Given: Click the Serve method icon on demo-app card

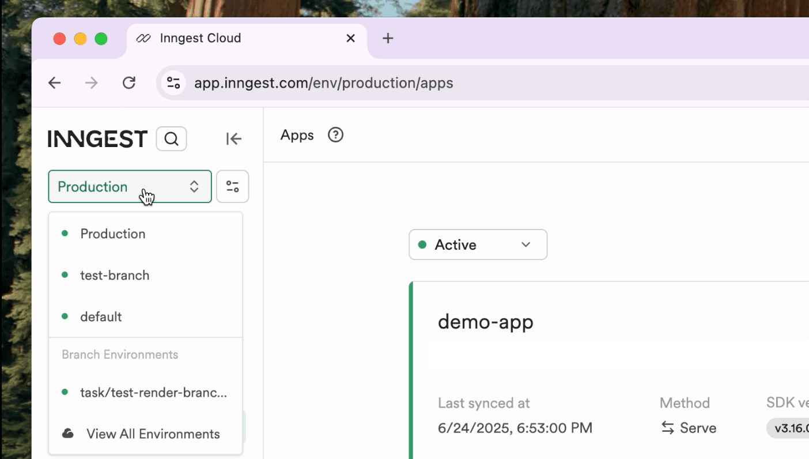Looking at the screenshot, I should click(667, 428).
